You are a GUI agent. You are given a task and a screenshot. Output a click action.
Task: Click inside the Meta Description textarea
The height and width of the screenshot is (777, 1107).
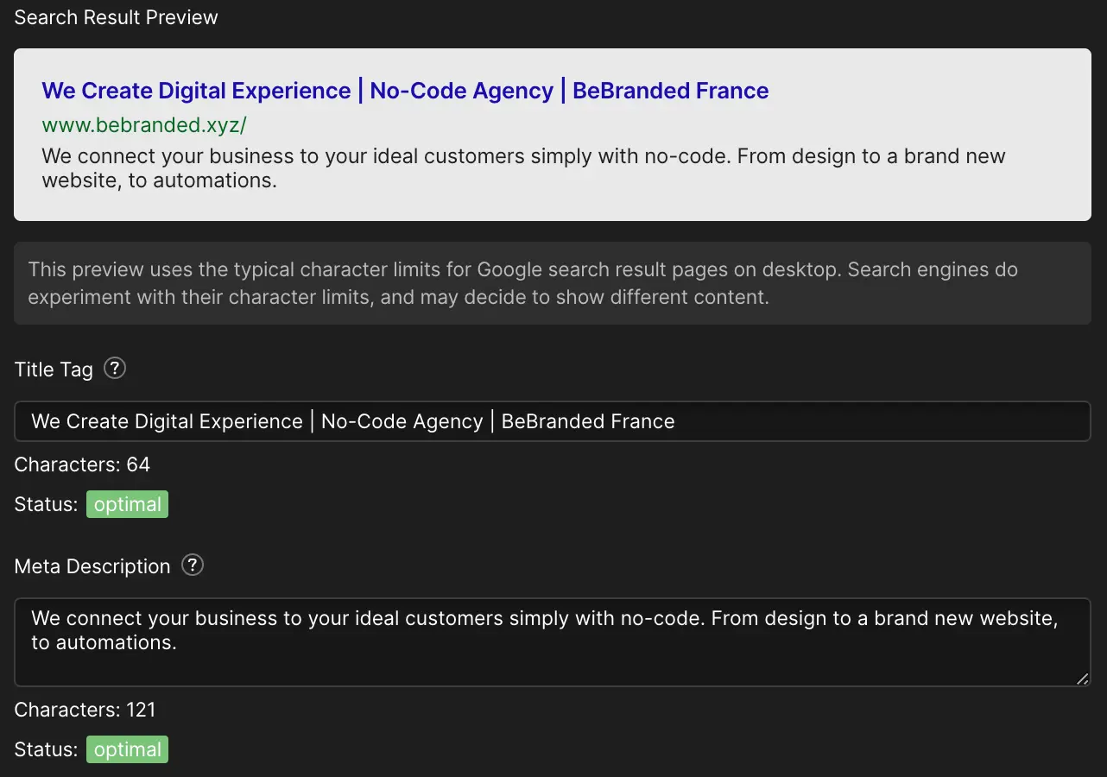pyautogui.click(x=553, y=642)
